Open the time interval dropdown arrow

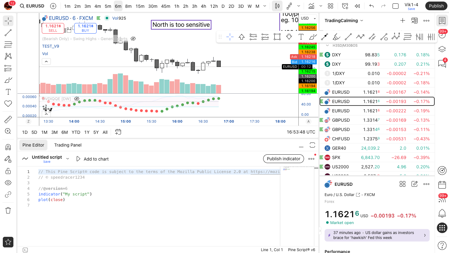click(x=265, y=6)
